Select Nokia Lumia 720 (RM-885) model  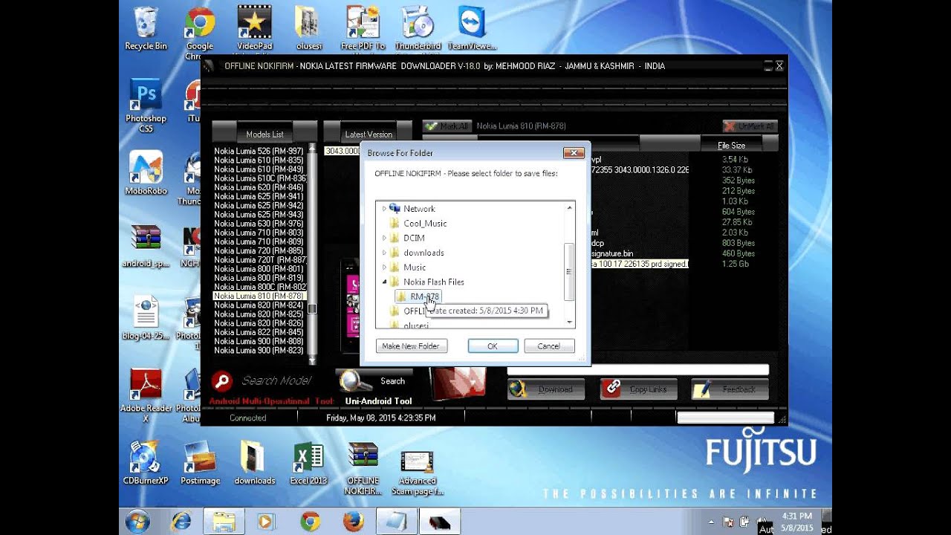point(259,250)
